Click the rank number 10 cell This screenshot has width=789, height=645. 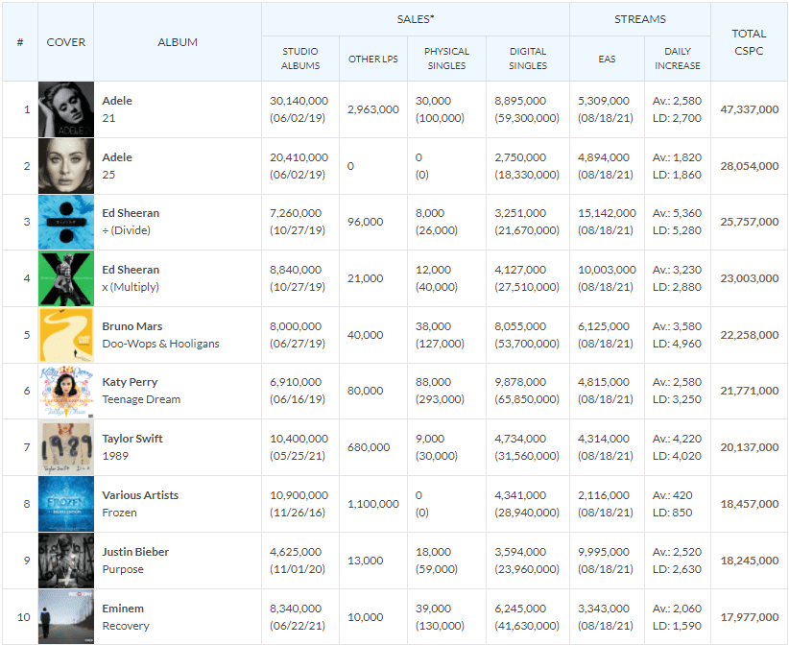pos(24,617)
